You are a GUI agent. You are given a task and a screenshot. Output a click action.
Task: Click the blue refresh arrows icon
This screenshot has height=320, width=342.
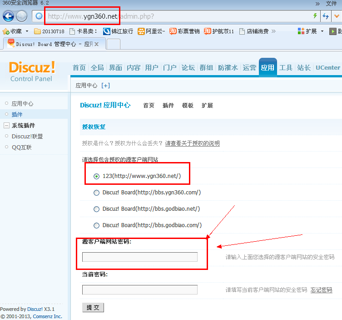click(x=326, y=16)
